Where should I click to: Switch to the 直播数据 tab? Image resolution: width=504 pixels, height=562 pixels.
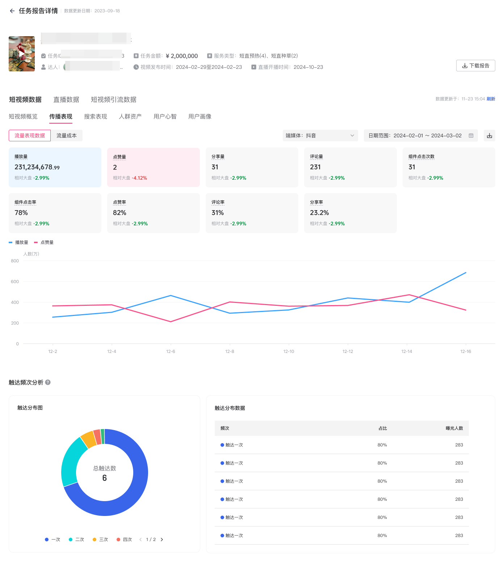click(66, 100)
